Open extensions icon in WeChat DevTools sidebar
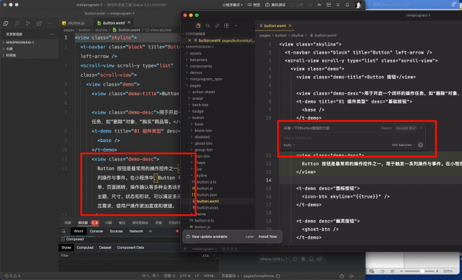The image size is (462, 280). (x=39, y=23)
